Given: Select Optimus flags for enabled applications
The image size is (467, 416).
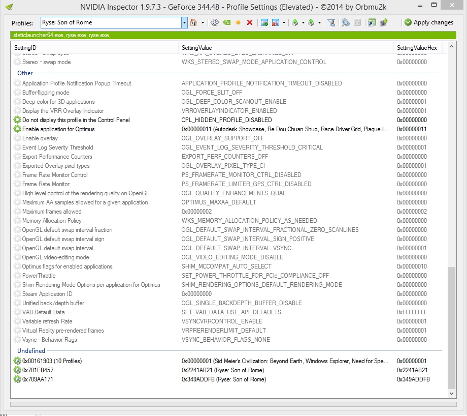Looking at the screenshot, I should 68,266.
